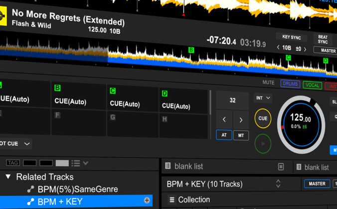This screenshot has height=209, width=337.
Task: Open the INT mode dropdown
Action: 263,98
